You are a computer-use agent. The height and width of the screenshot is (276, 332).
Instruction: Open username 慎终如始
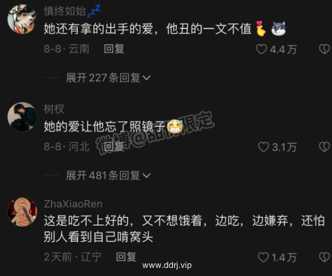(65, 11)
